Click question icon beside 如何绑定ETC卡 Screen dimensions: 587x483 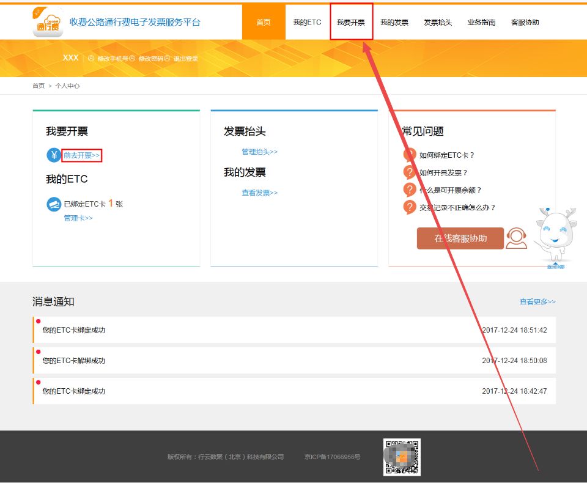point(410,155)
